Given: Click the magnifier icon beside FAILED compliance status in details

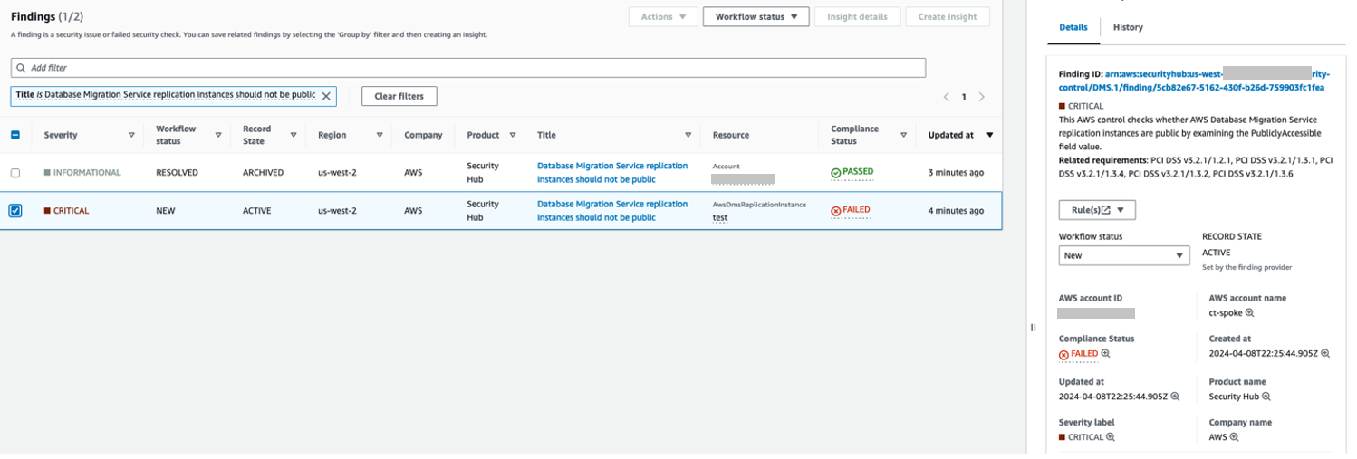Looking at the screenshot, I should 1105,354.
